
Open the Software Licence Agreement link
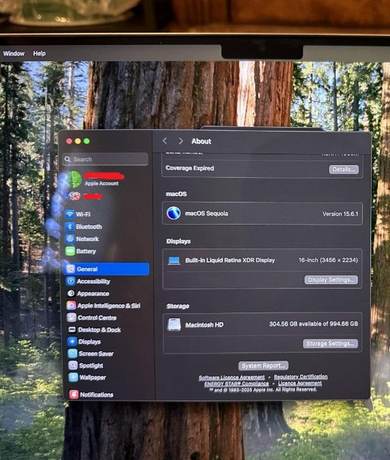232,377
